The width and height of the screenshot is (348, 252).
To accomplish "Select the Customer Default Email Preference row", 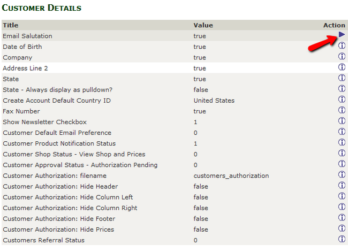I will (57, 133).
